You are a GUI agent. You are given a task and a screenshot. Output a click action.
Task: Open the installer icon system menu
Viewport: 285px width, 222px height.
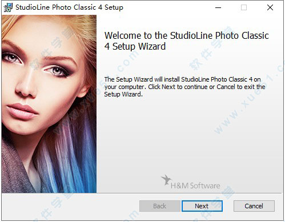point(8,7)
